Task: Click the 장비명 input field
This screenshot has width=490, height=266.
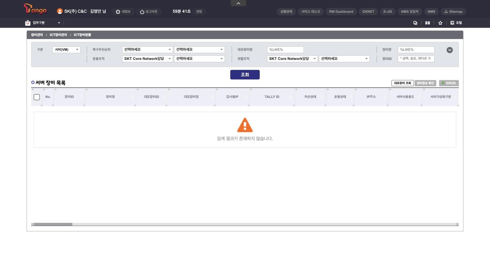Action: pyautogui.click(x=416, y=50)
